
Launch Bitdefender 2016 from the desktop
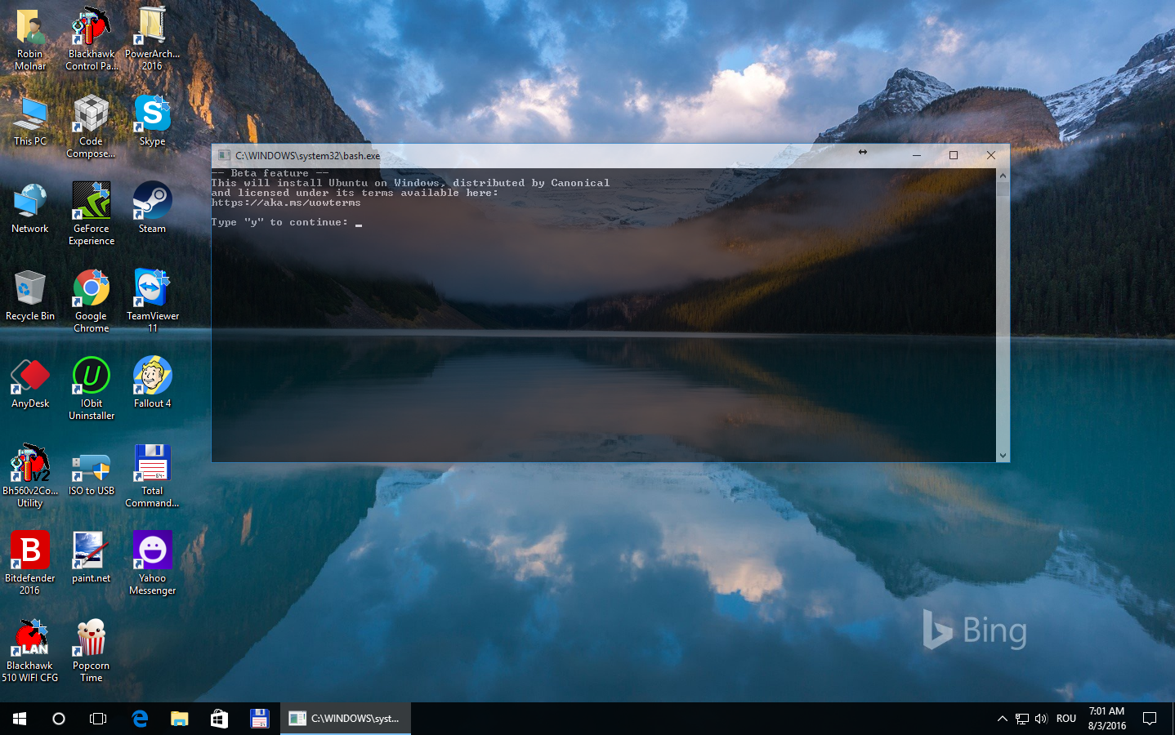[x=30, y=563]
